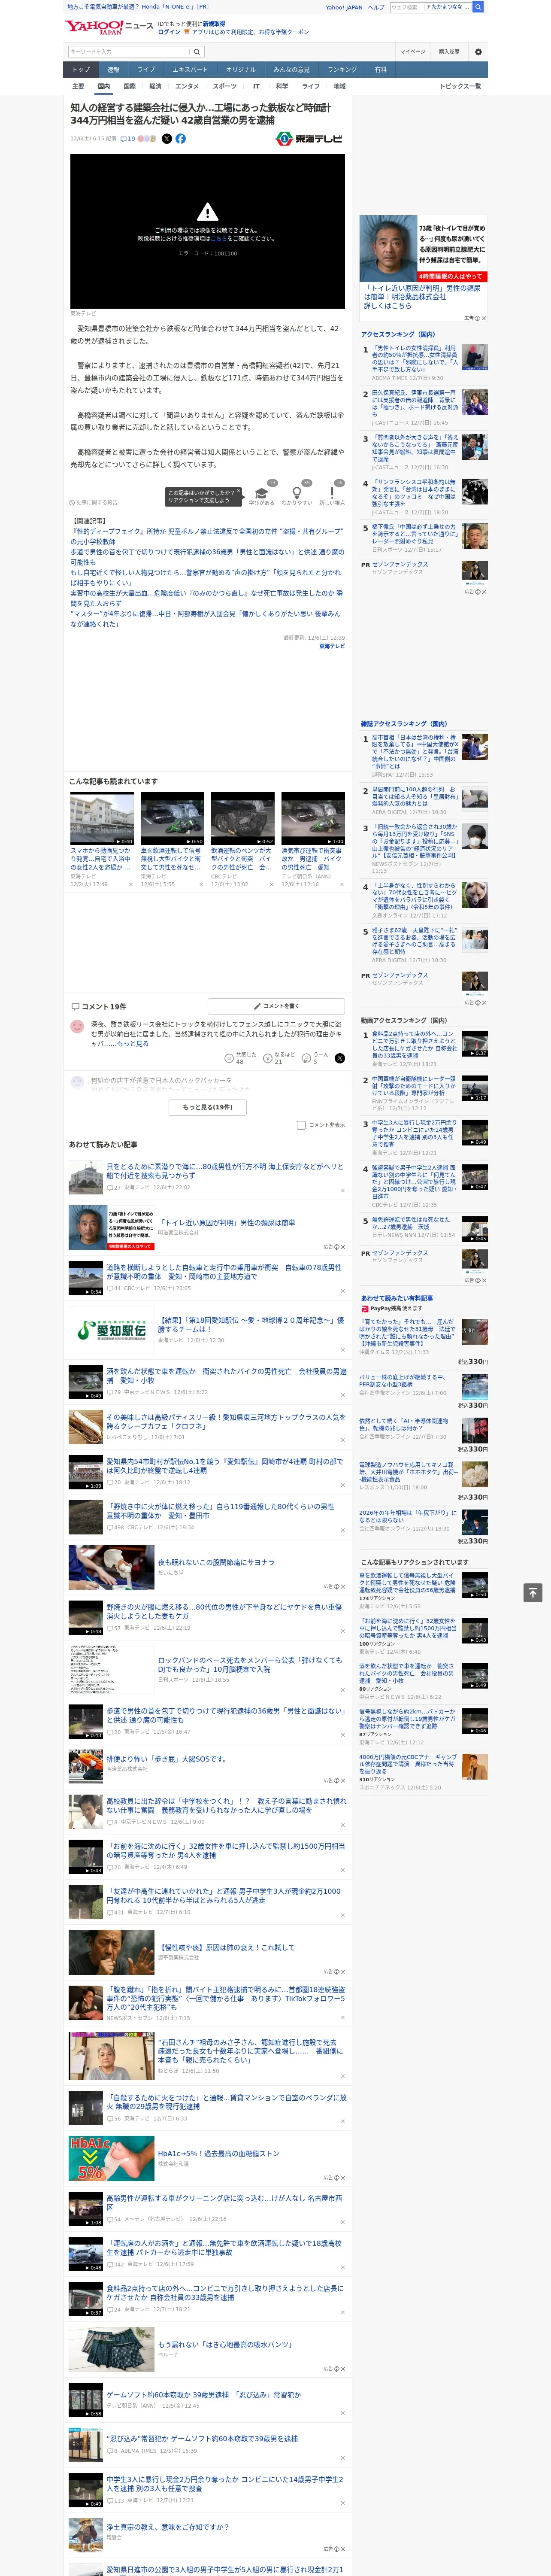Click the 東海テレビ logo beside the headline

tap(309, 139)
